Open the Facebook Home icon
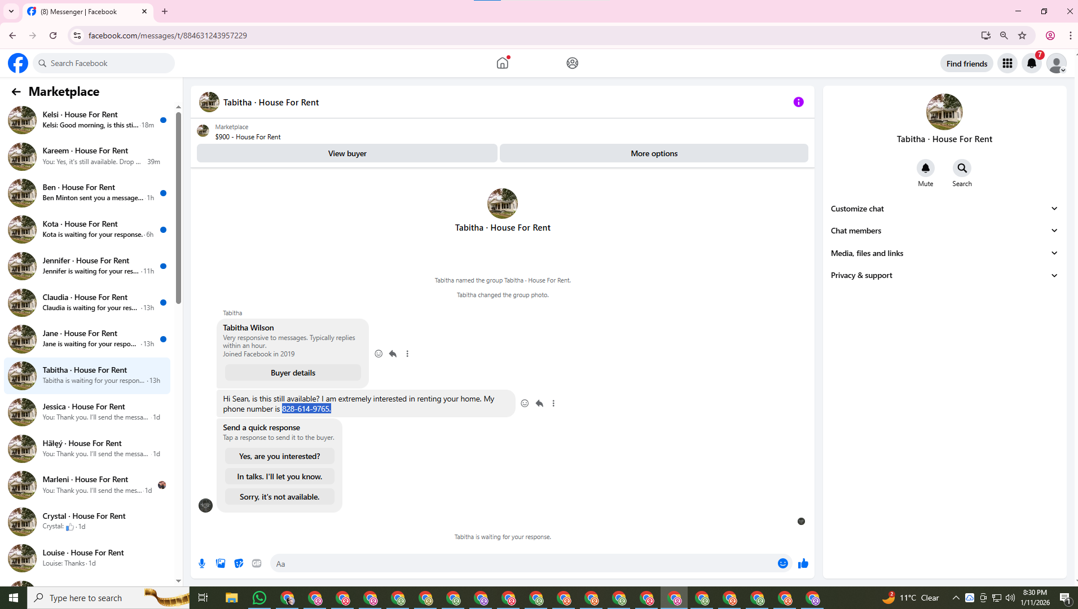Screen dimensions: 1078x609 point(502,63)
